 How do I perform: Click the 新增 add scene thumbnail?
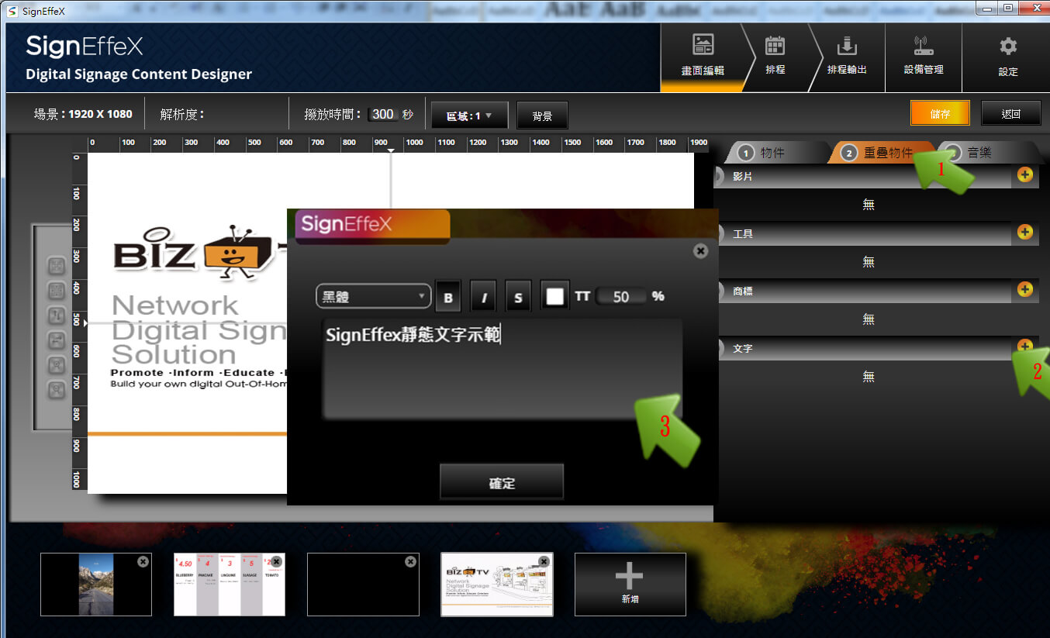(630, 584)
